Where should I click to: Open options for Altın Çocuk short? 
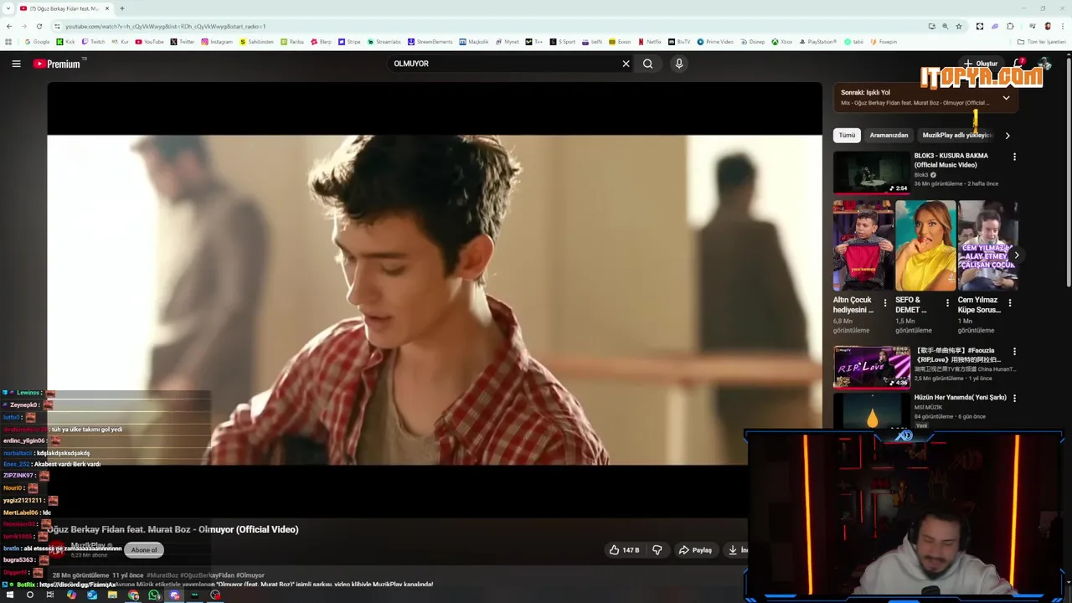coord(885,303)
